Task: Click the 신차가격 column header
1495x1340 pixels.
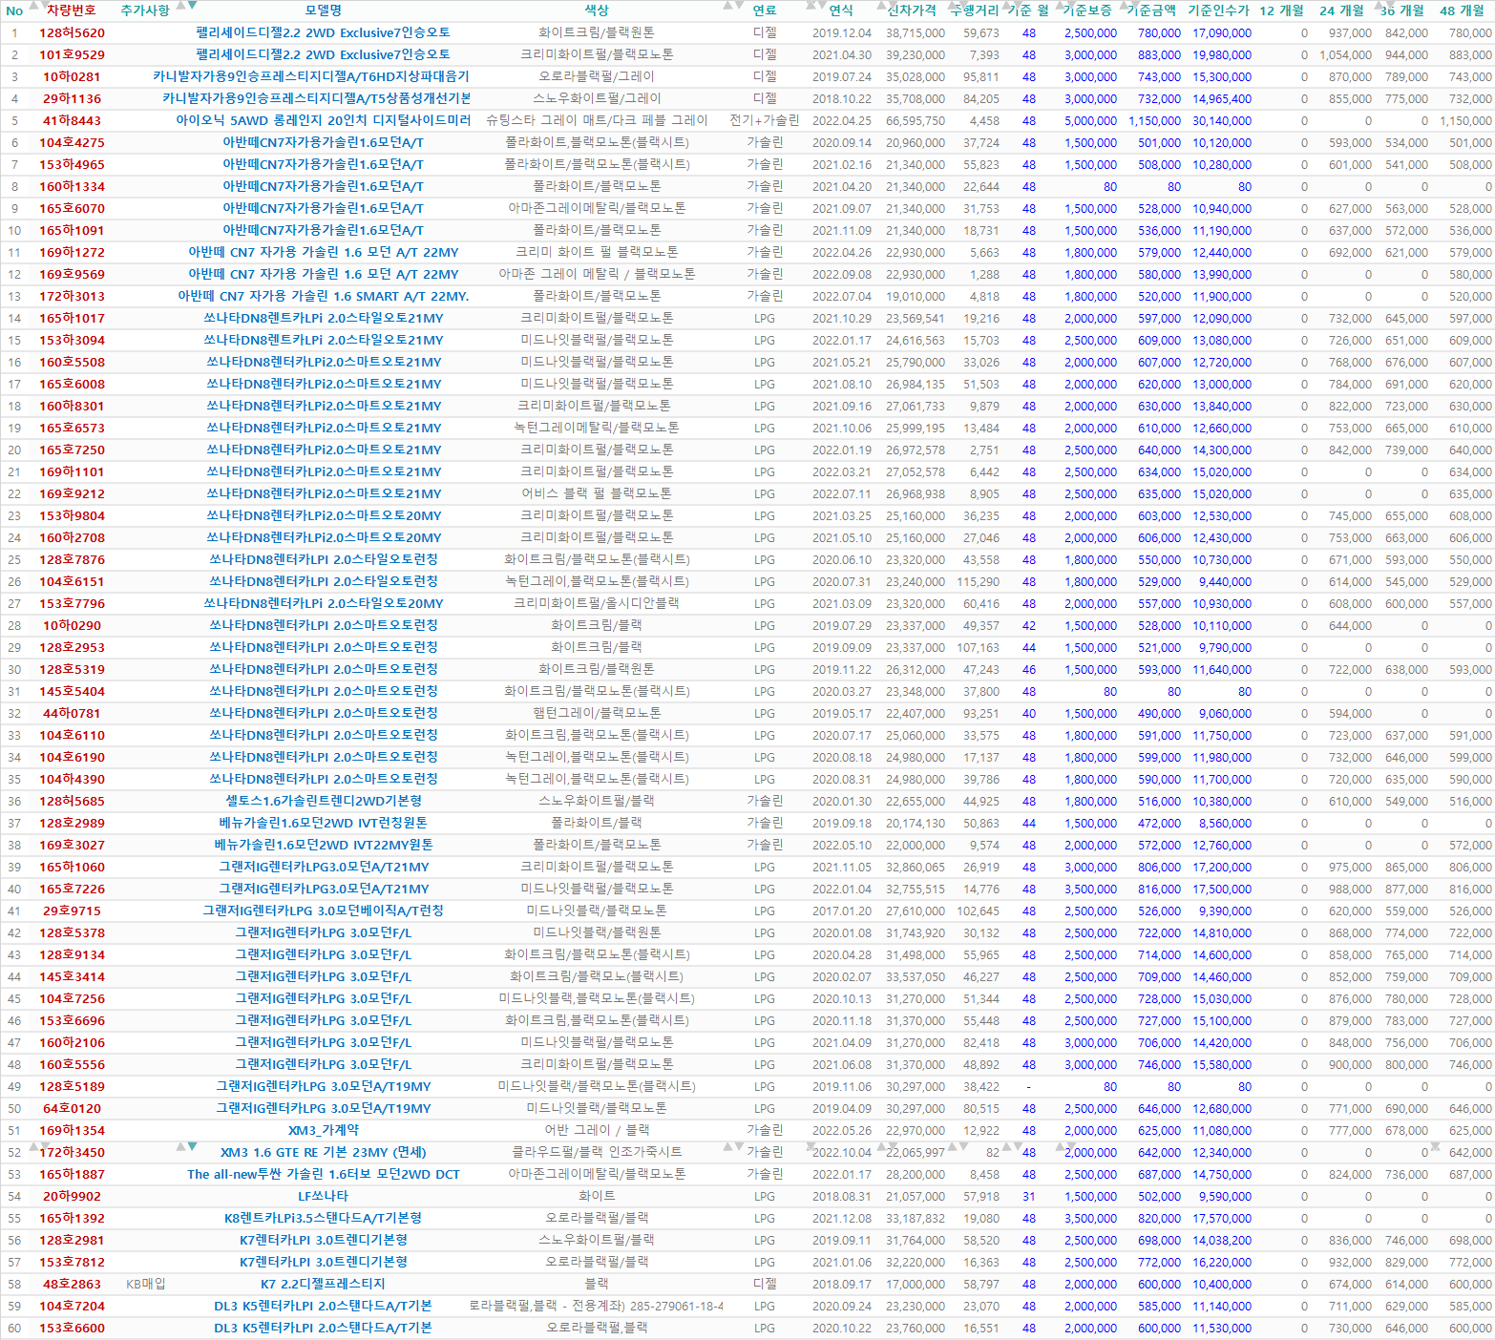Action: 912,10
